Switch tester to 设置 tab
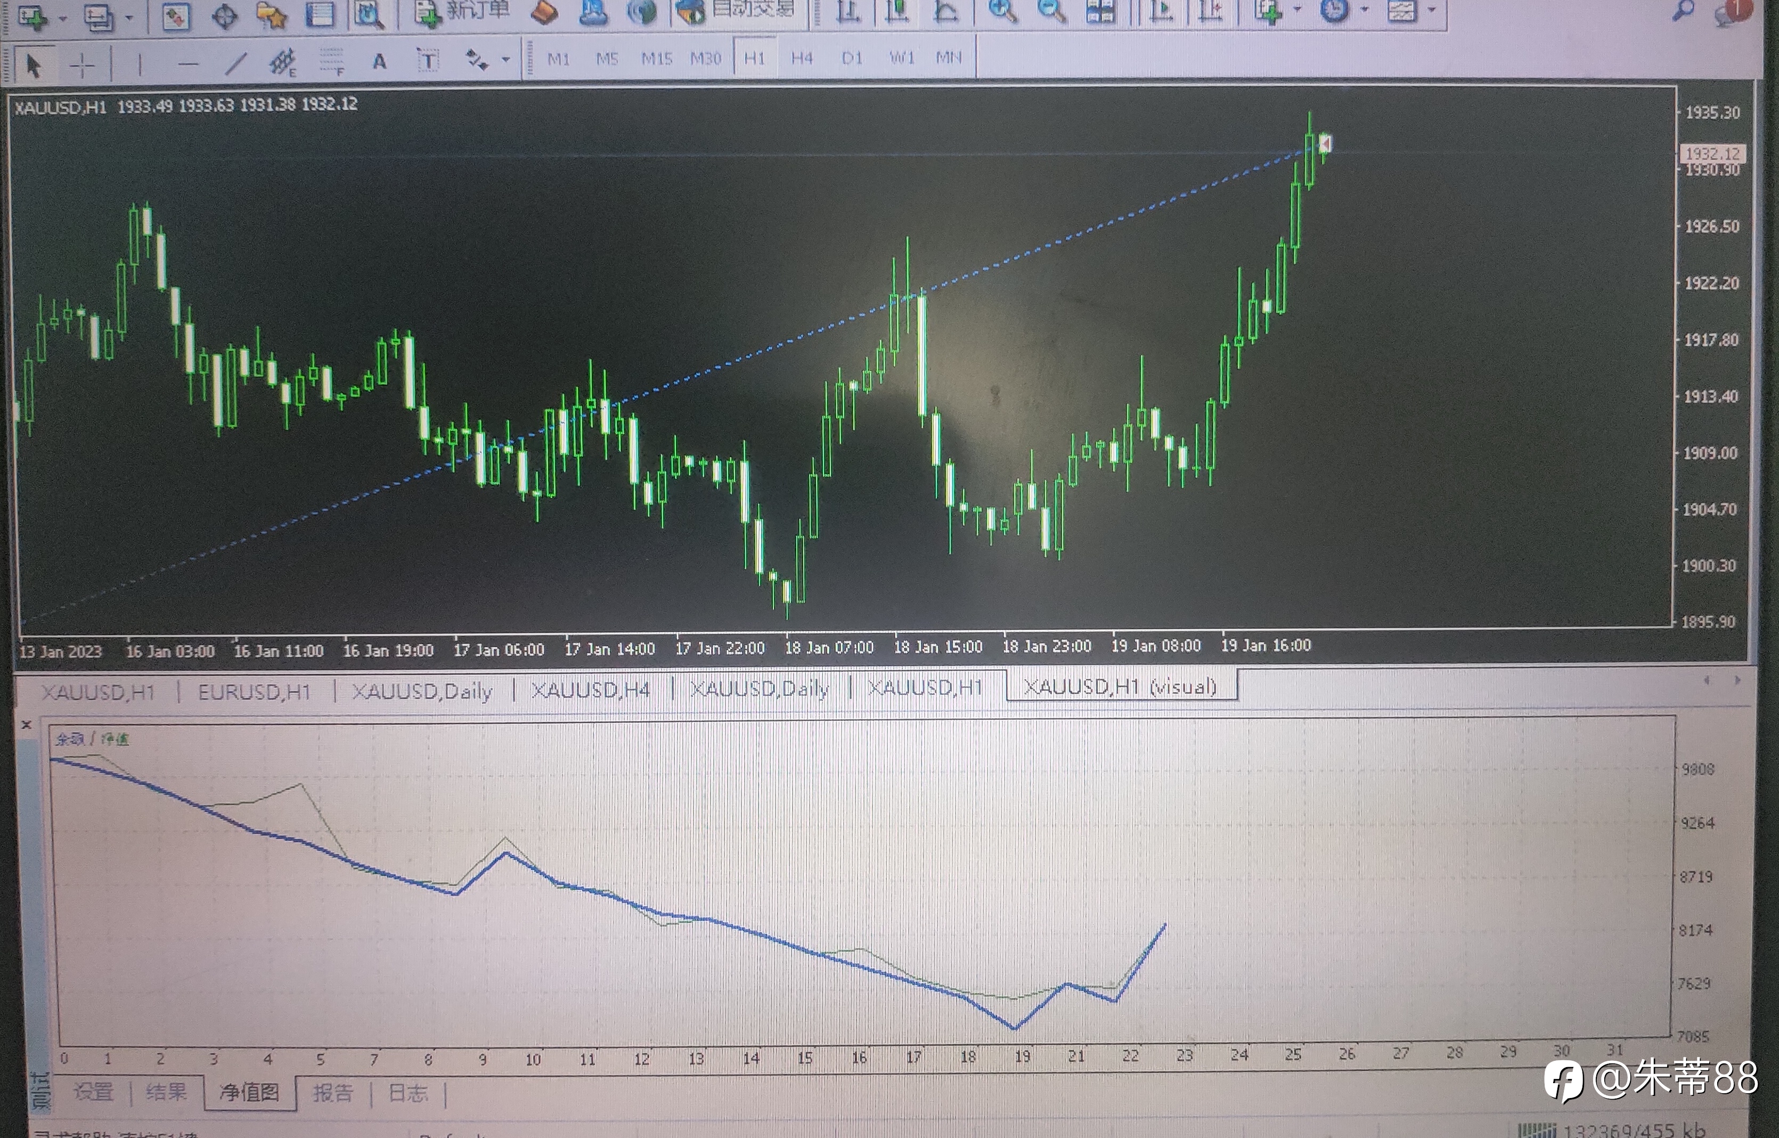Image resolution: width=1779 pixels, height=1138 pixels. coord(93,1092)
